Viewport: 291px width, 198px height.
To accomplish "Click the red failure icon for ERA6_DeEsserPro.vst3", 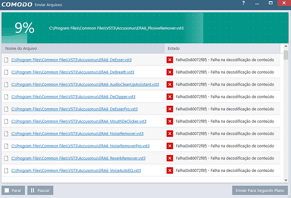I will click(170, 109).
